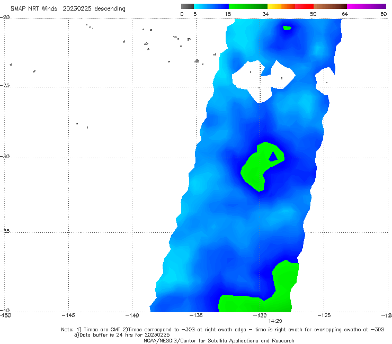Viewport: 392px width, 344px height.
Task: Pick the yellow-orange segment of the colorbar
Action: pos(281,6)
